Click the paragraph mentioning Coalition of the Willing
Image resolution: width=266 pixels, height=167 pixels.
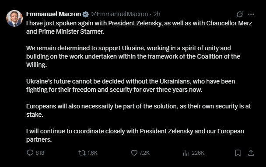click(133, 56)
